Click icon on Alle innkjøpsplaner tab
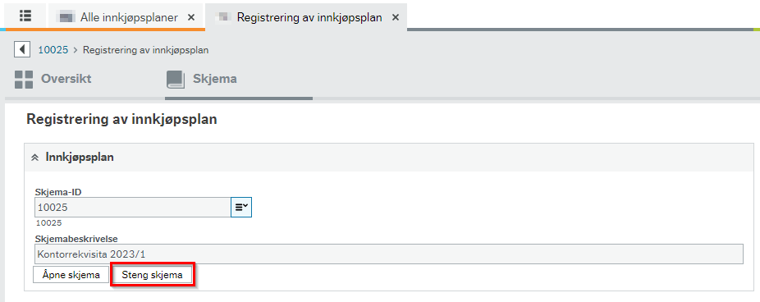The image size is (760, 302). pyautogui.click(x=65, y=17)
